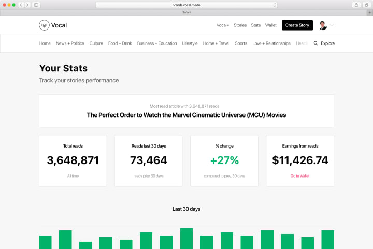Select the Culture category
Viewport: 373px width, 249px height.
tap(96, 43)
